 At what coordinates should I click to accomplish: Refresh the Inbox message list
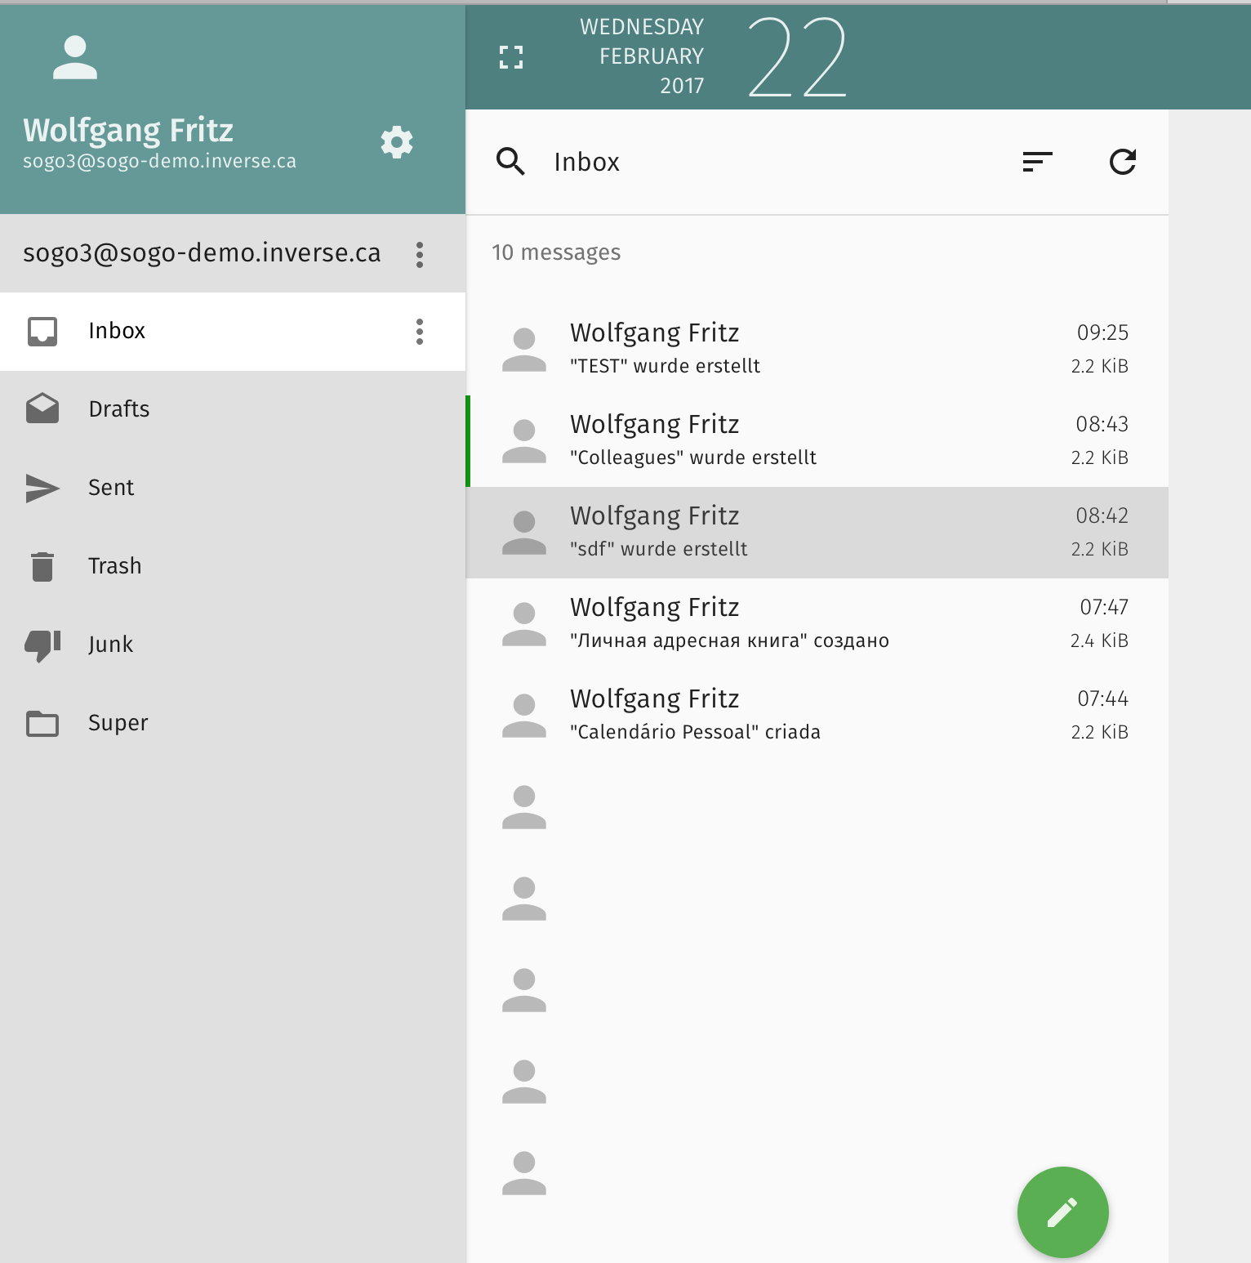pos(1123,162)
